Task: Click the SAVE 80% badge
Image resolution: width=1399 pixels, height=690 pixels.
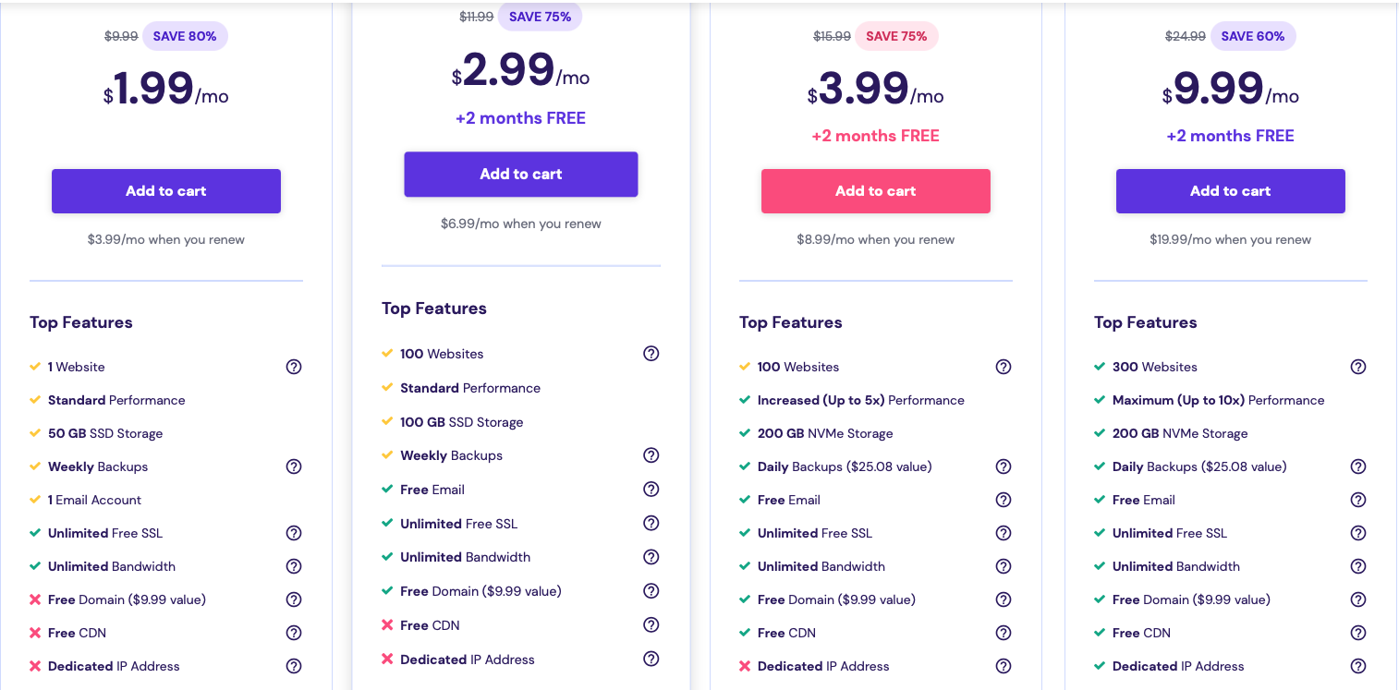Action: (x=185, y=36)
